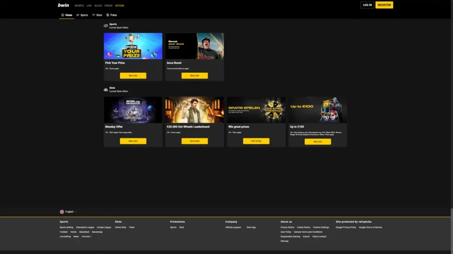
Task: Click the Live betting footer link
Action: tap(65, 236)
